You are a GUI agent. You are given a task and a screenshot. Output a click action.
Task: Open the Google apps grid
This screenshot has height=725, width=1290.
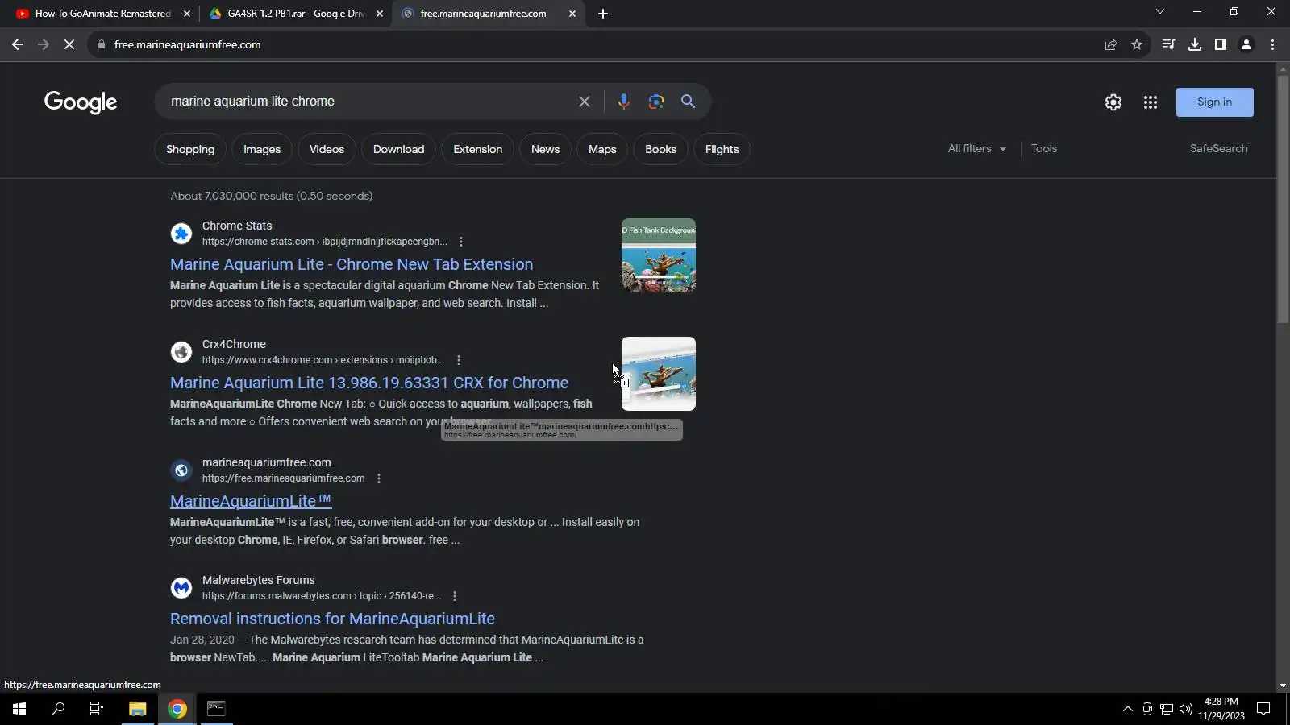coord(1151,102)
